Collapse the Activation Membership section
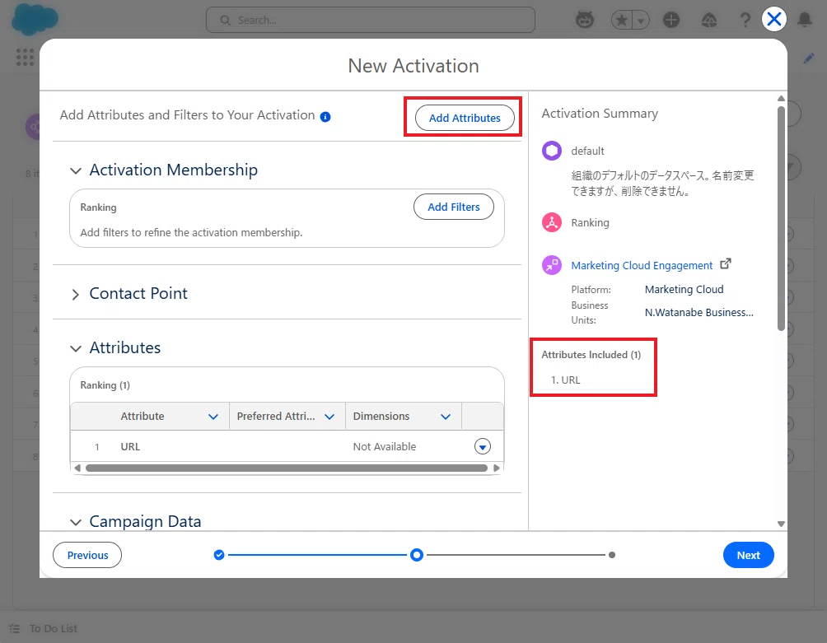 (76, 170)
